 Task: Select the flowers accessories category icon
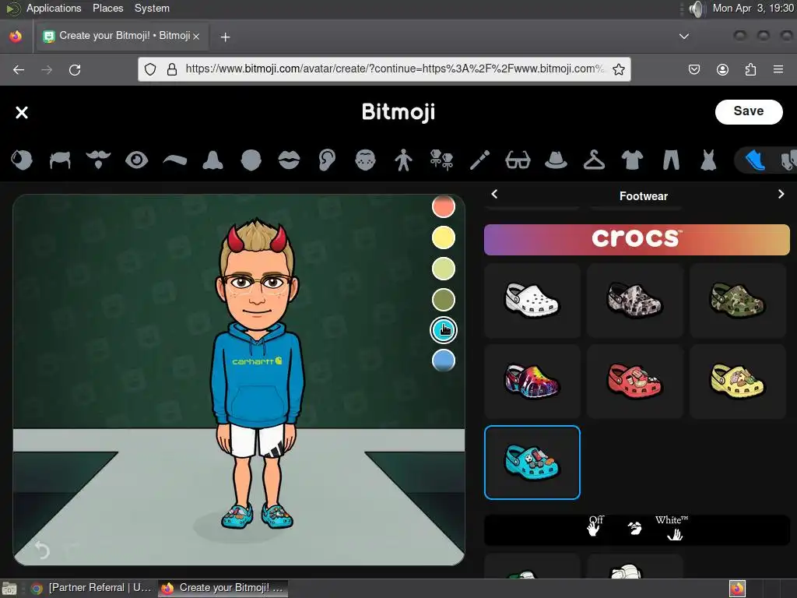[441, 160]
